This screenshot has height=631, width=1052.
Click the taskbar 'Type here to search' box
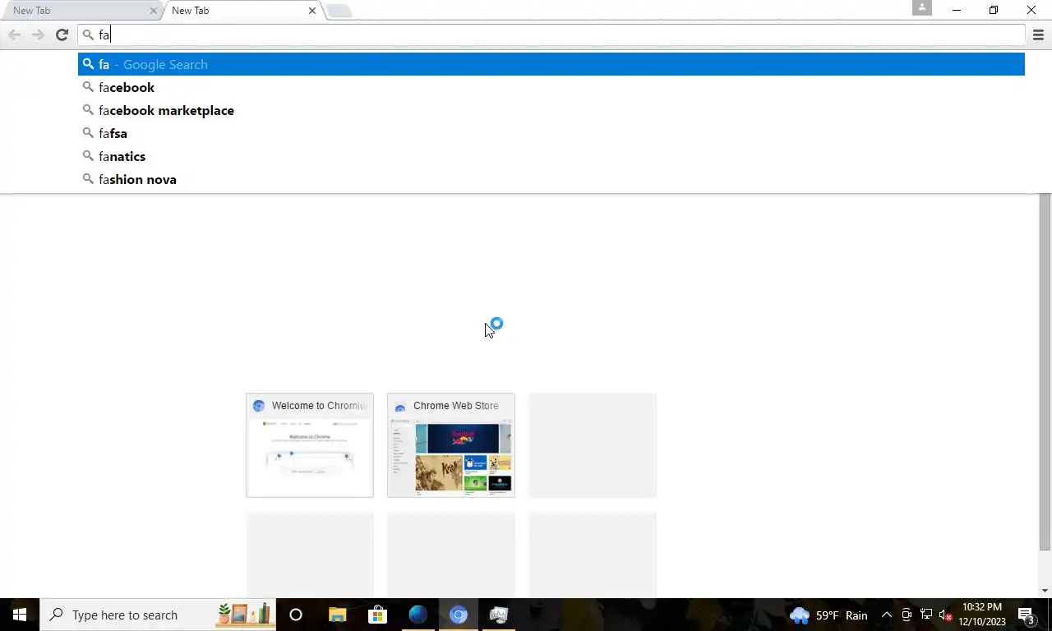tap(158, 615)
